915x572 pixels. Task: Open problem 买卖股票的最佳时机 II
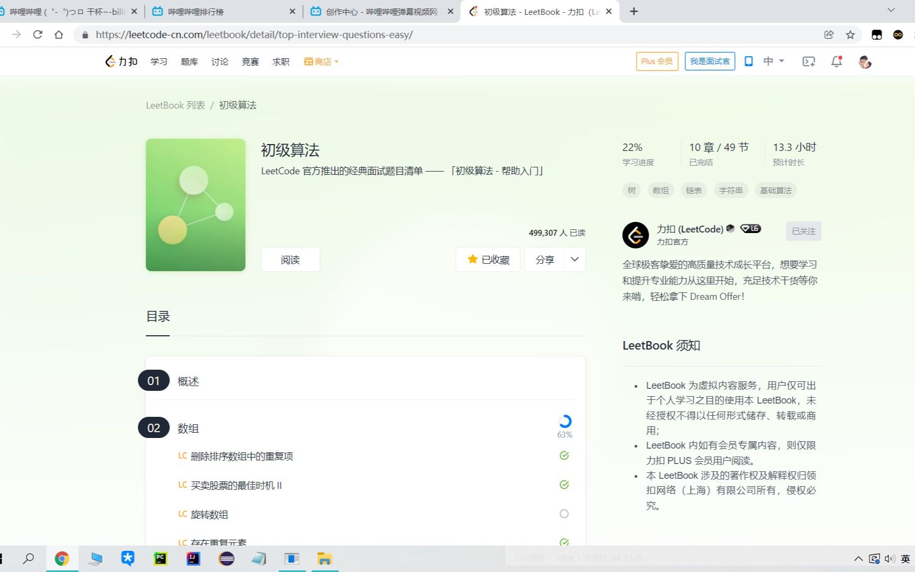[x=236, y=485]
